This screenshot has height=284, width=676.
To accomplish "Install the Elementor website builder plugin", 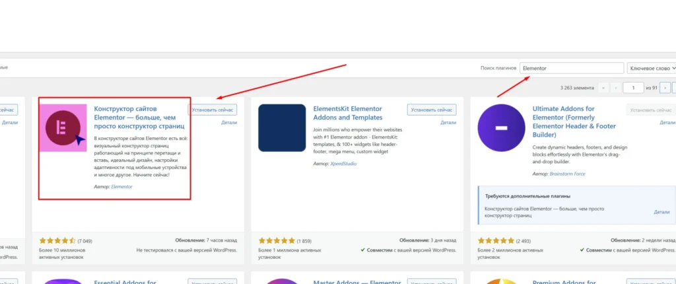I will (x=213, y=110).
